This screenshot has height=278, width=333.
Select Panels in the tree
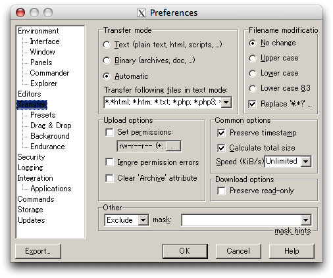[41, 62]
